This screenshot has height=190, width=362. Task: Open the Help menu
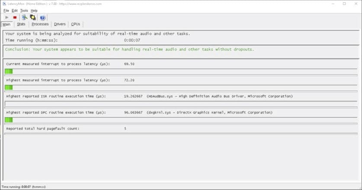click(34, 10)
